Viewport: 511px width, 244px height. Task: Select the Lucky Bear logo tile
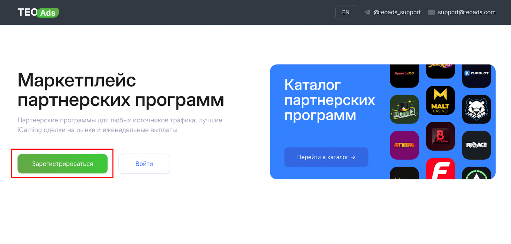point(477,109)
